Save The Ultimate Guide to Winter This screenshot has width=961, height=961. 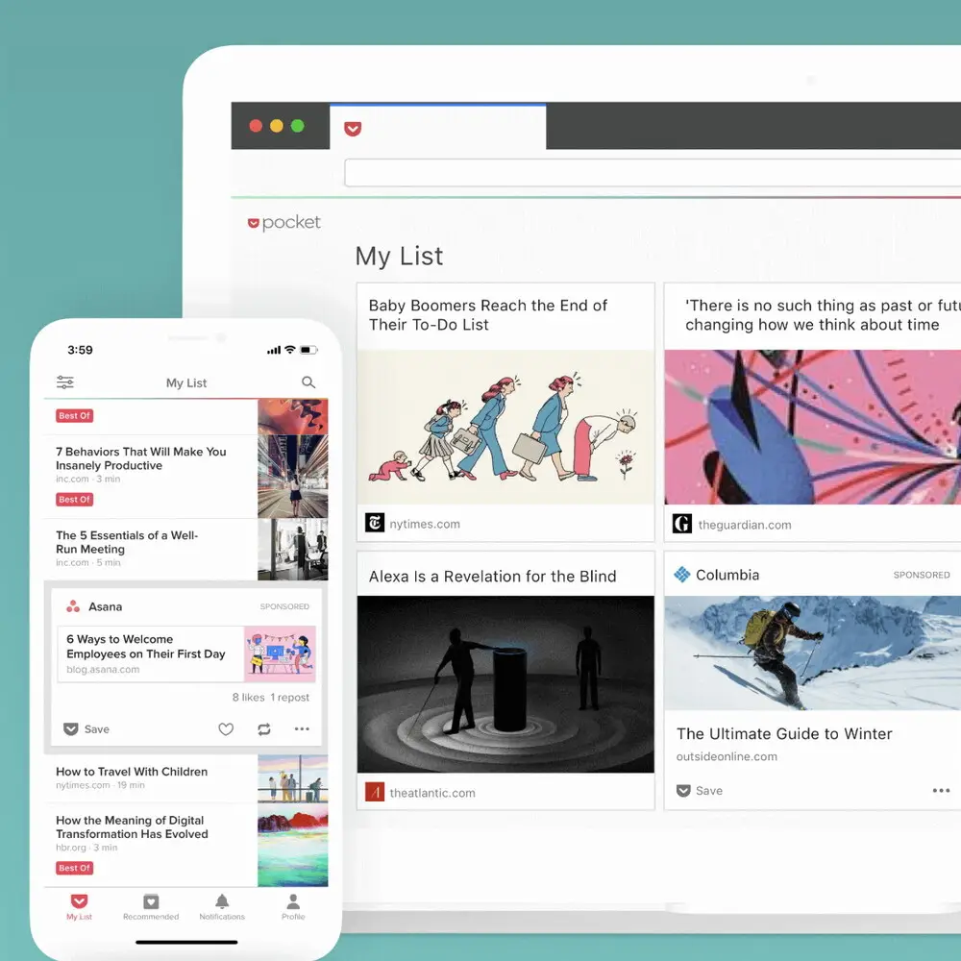pos(700,791)
